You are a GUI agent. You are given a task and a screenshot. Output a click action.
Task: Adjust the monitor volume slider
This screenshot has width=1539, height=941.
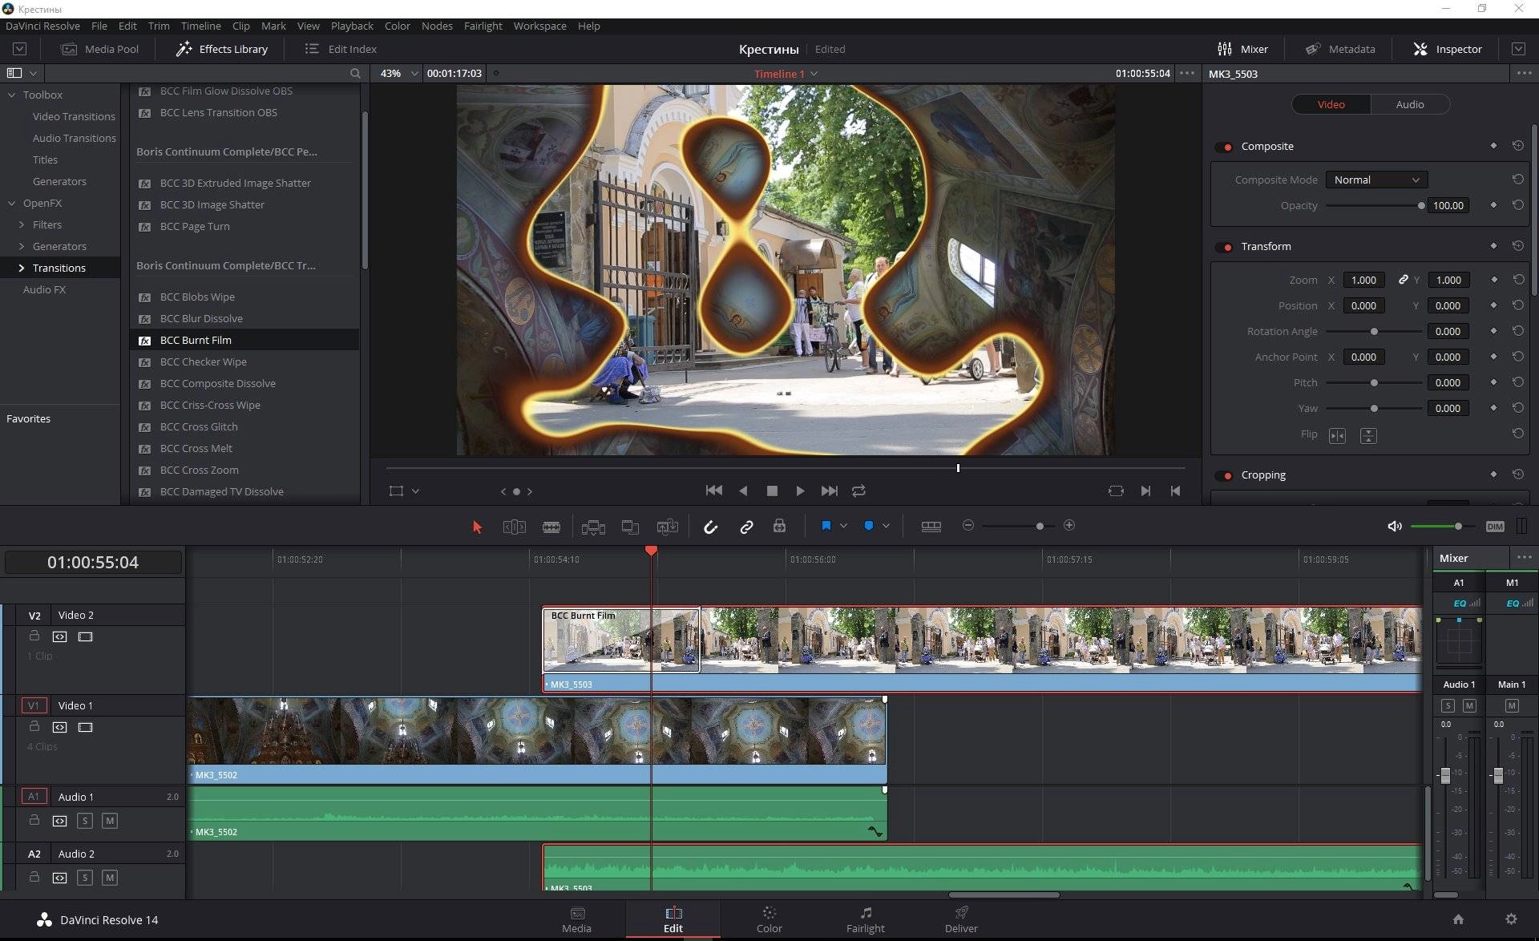pos(1458,526)
